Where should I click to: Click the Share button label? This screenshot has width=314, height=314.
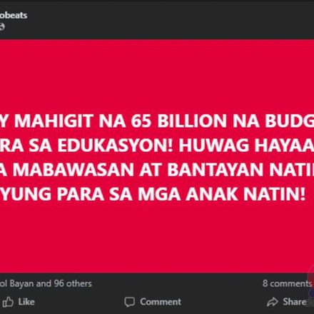click(295, 302)
